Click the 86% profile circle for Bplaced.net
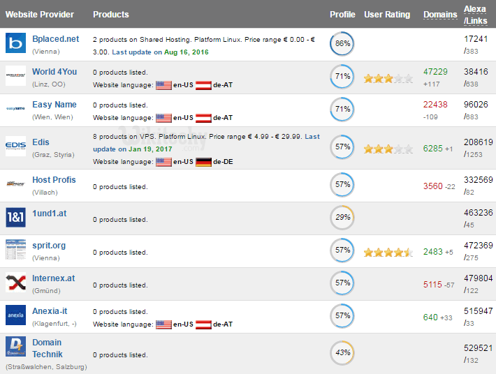The image size is (496, 374). (342, 43)
